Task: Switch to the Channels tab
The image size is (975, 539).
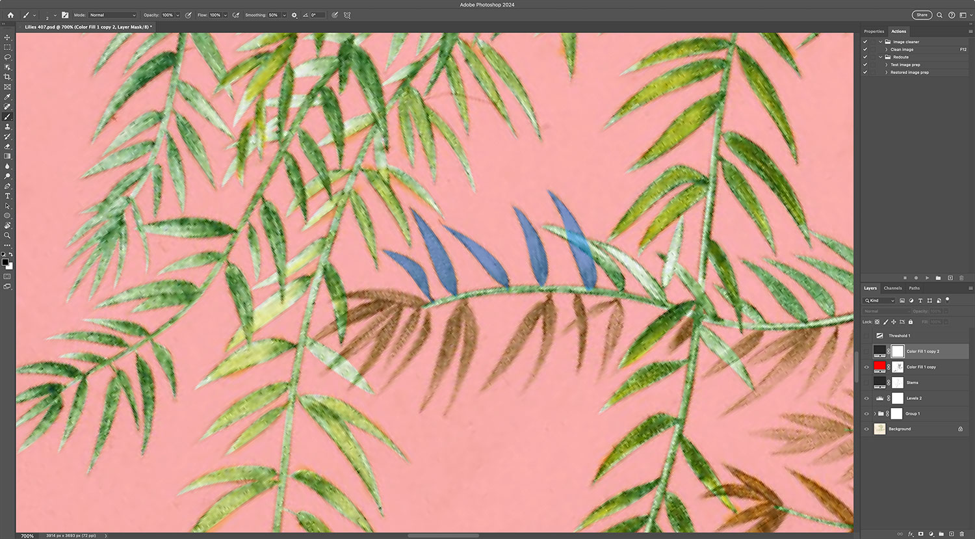Action: click(892, 288)
